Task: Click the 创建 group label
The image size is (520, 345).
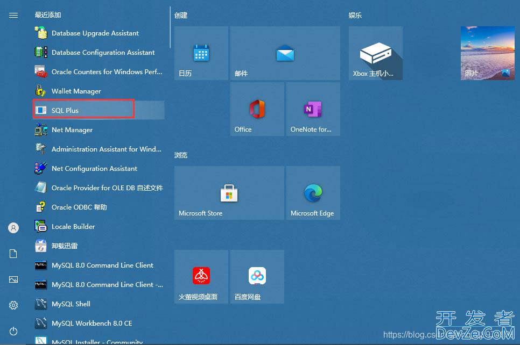Action: click(181, 15)
